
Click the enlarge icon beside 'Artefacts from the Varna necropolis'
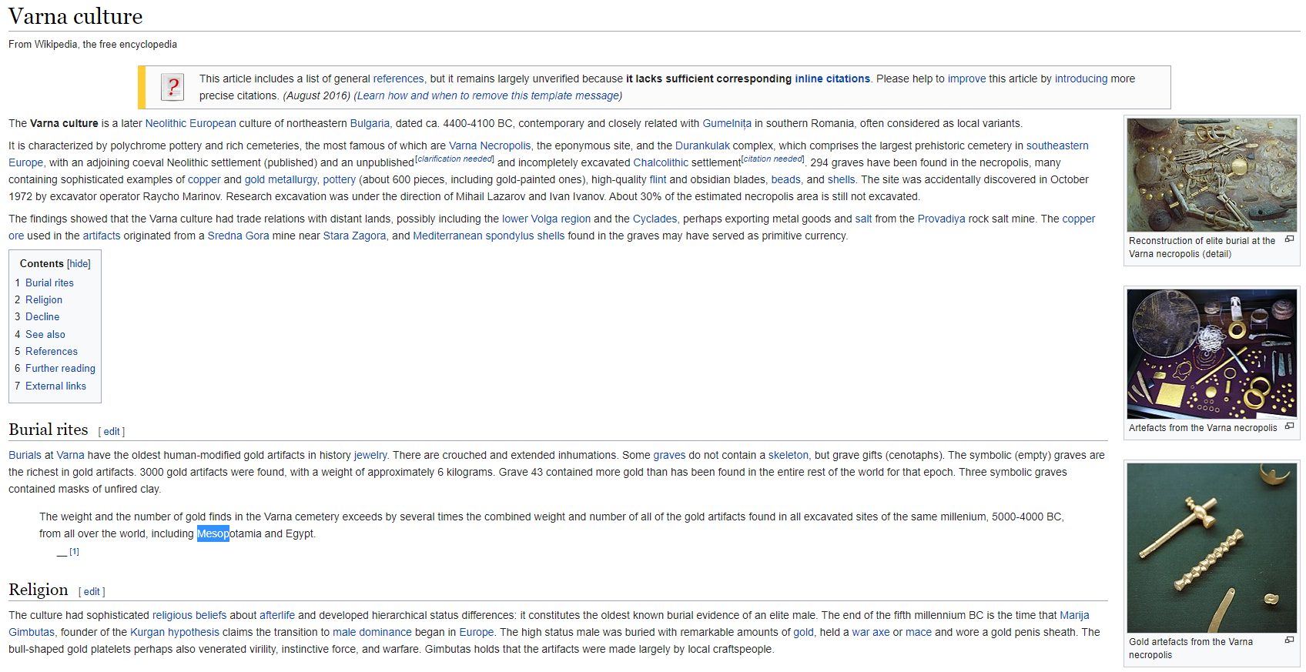1289,426
